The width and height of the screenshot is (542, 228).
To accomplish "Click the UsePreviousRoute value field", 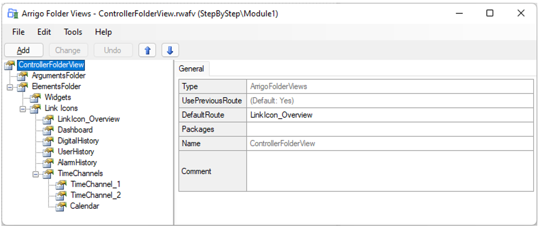I will point(390,100).
